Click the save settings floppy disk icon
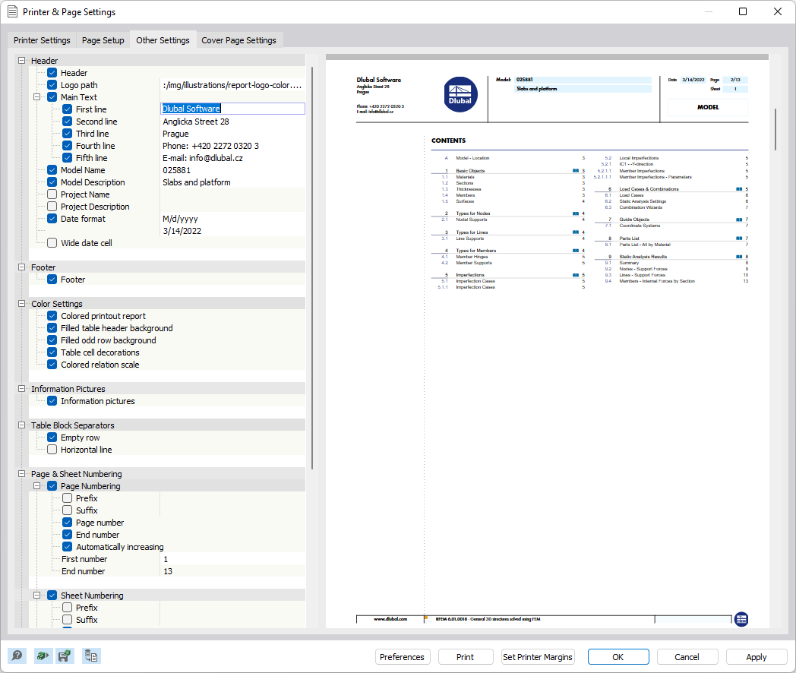 pos(65,656)
